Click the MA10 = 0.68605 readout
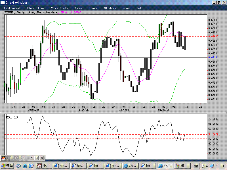Viewport: 227px width, 170px height. [71, 12]
